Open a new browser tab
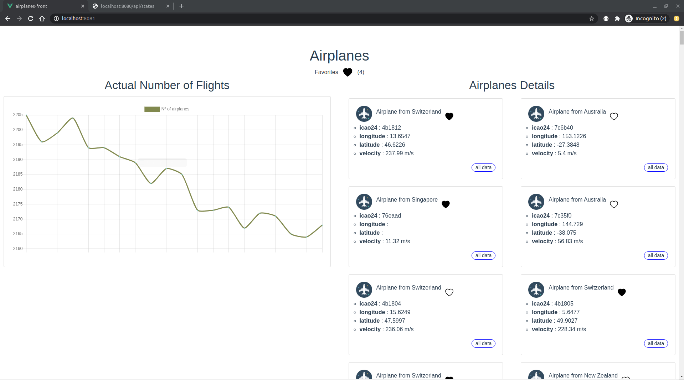684x380 pixels. tap(181, 6)
